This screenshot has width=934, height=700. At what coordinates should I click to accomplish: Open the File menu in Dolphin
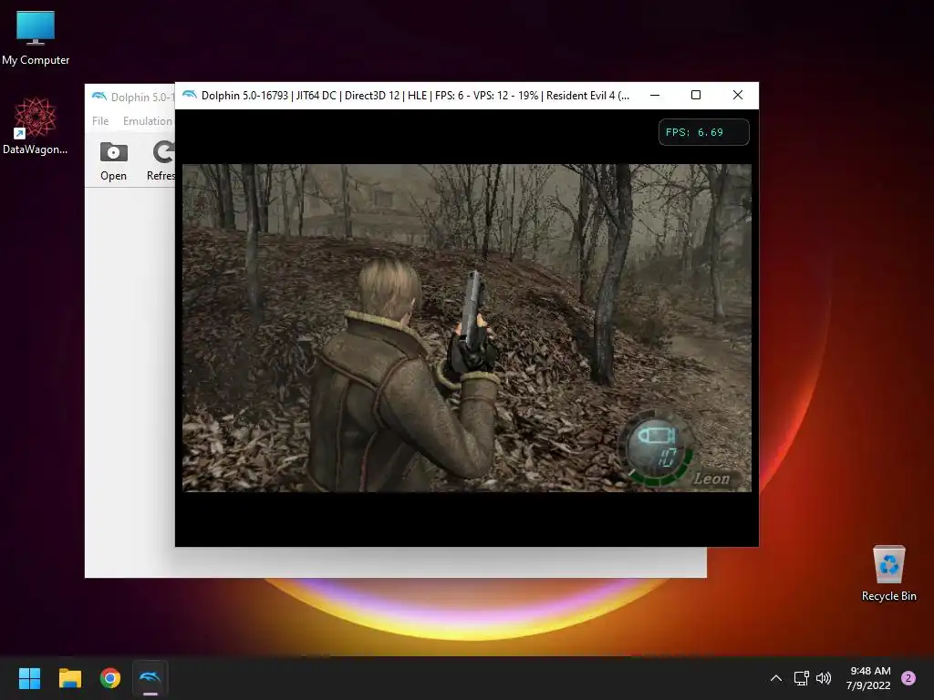pyautogui.click(x=100, y=121)
